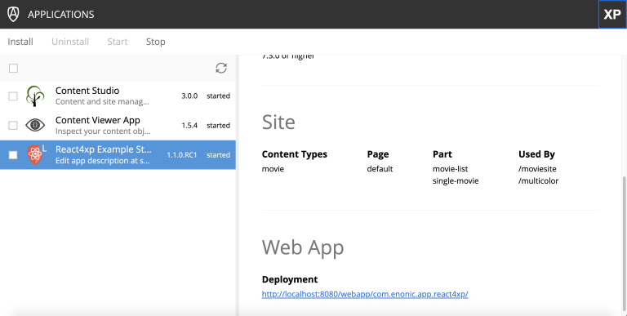627x316 pixels.
Task: Click the movie content type entry
Action: (x=273, y=169)
